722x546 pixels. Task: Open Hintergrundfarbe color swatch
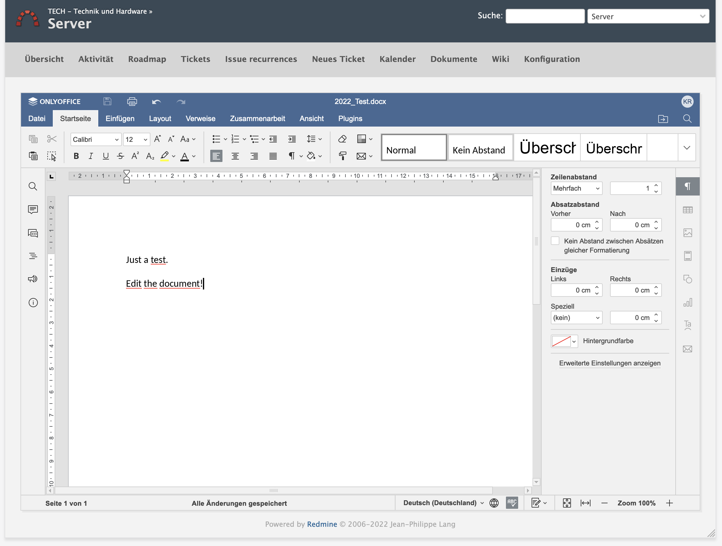click(x=564, y=341)
